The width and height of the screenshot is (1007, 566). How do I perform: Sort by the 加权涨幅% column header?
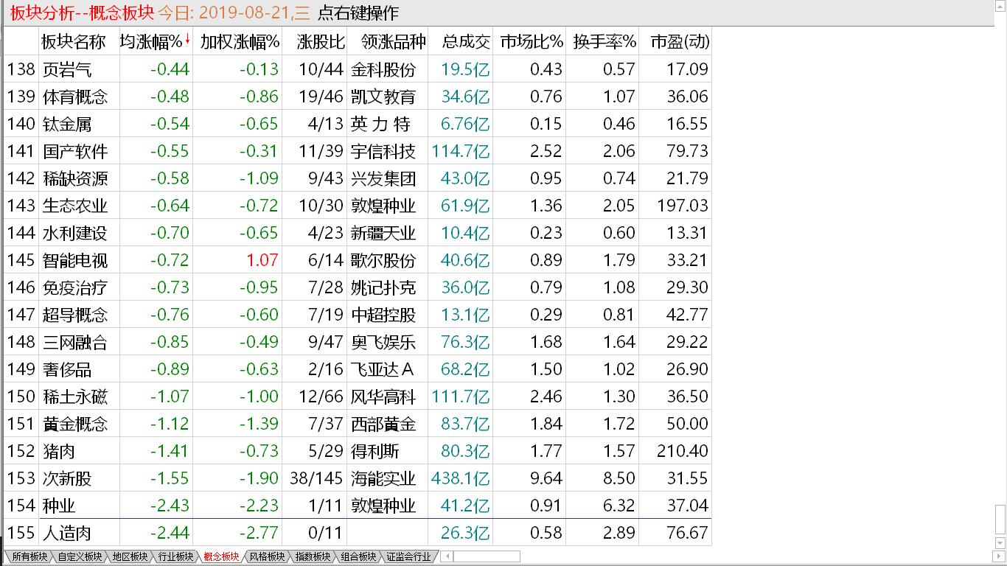[240, 42]
